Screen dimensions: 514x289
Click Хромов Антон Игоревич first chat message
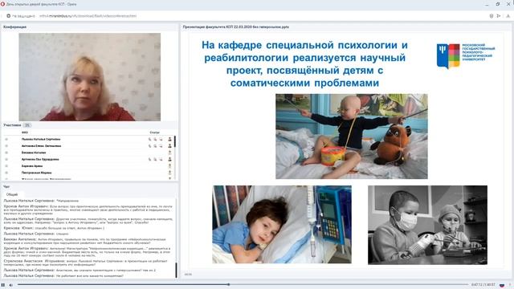tap(88, 210)
